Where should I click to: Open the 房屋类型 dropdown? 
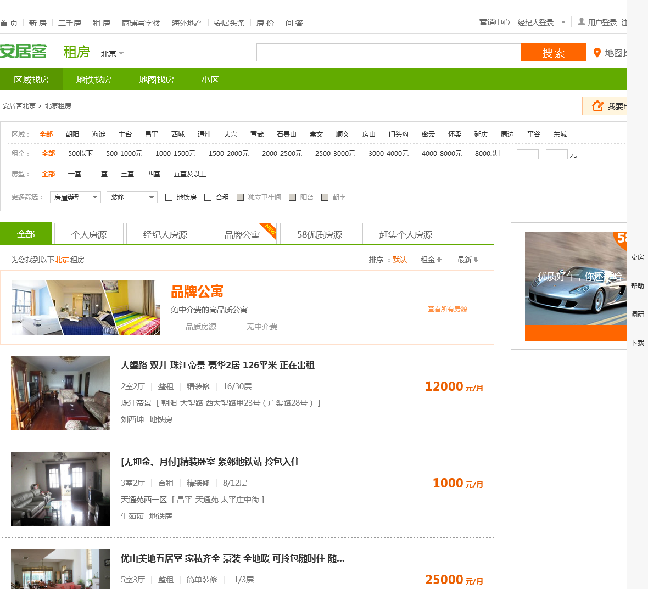pos(76,197)
